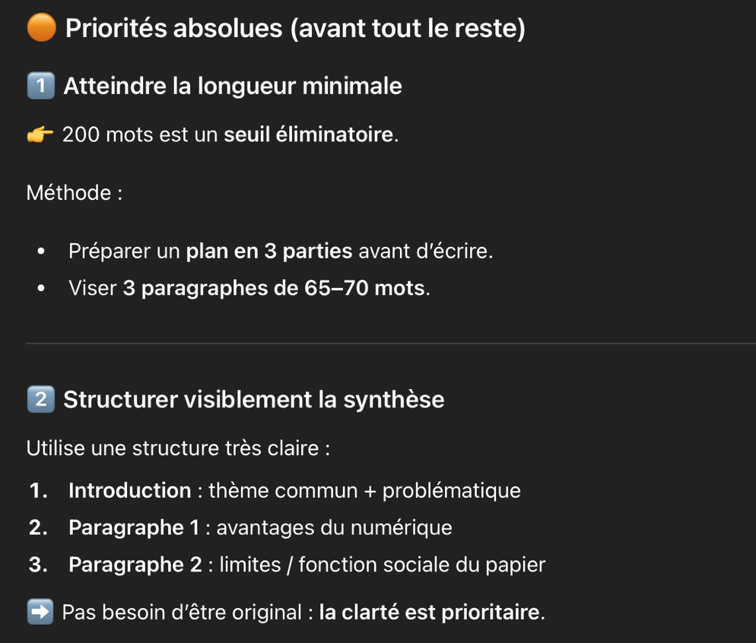Click the number 1 keycap emoji
Image resolution: width=756 pixels, height=643 pixels.
[x=40, y=87]
